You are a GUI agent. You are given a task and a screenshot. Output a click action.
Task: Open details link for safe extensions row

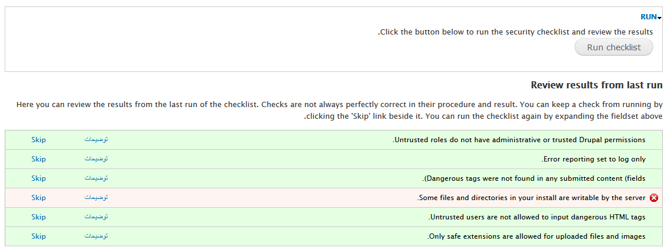coord(96,236)
